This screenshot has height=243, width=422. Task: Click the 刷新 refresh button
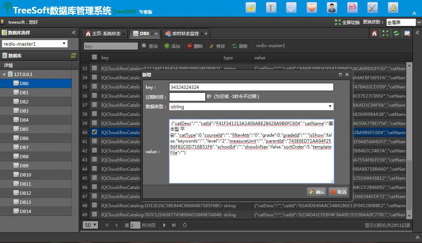pyautogui.click(x=240, y=46)
